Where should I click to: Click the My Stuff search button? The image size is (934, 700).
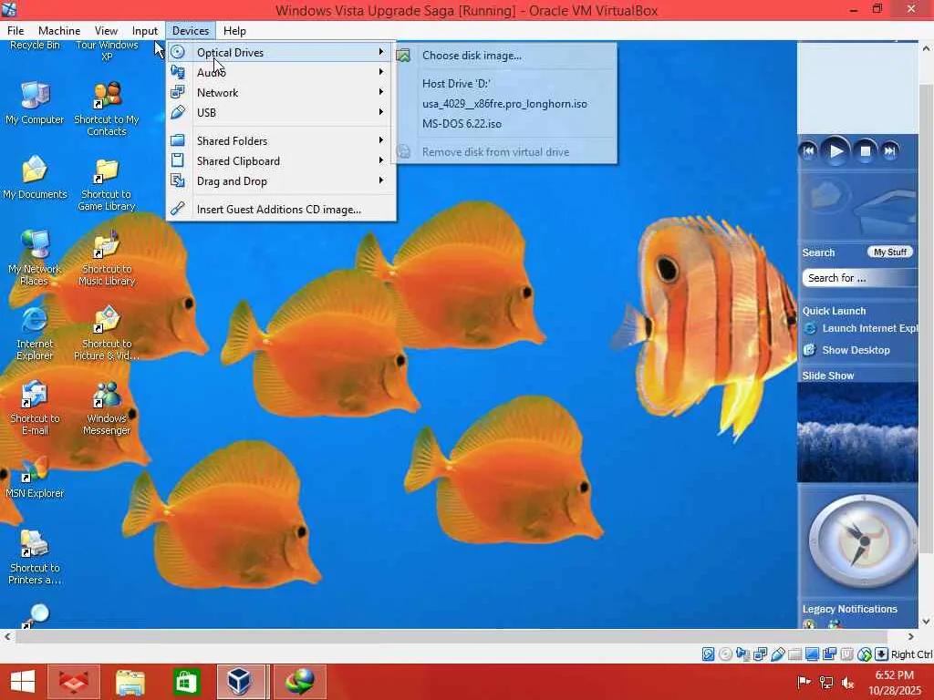click(x=890, y=252)
